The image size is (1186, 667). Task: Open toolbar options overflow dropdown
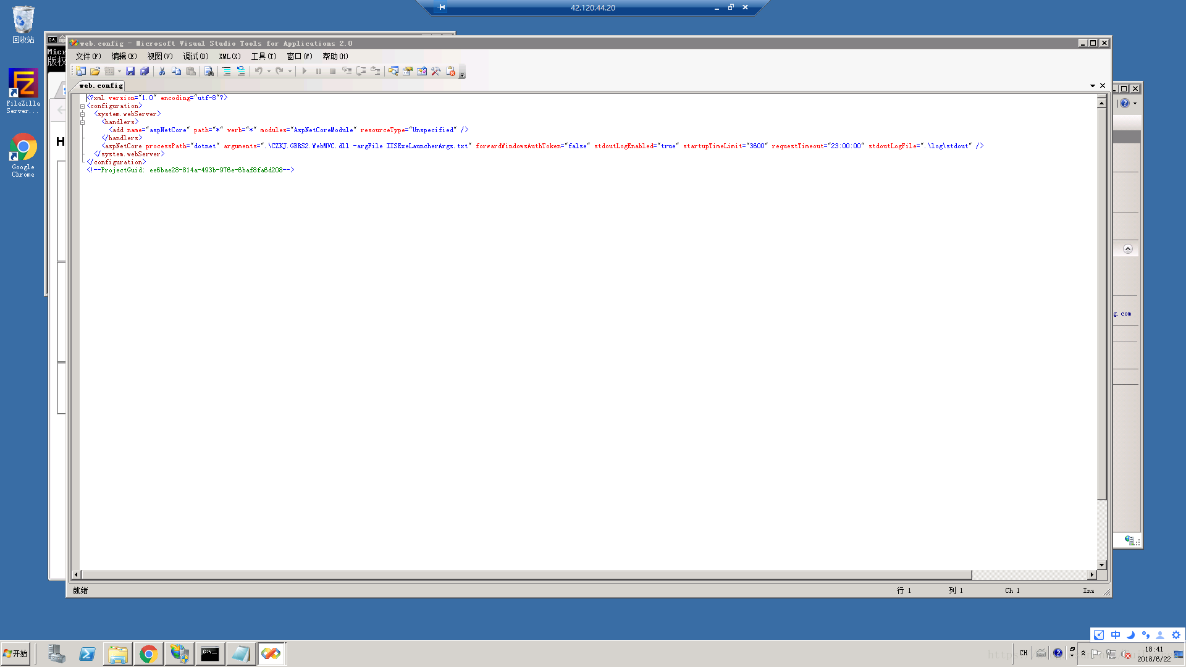click(x=462, y=74)
